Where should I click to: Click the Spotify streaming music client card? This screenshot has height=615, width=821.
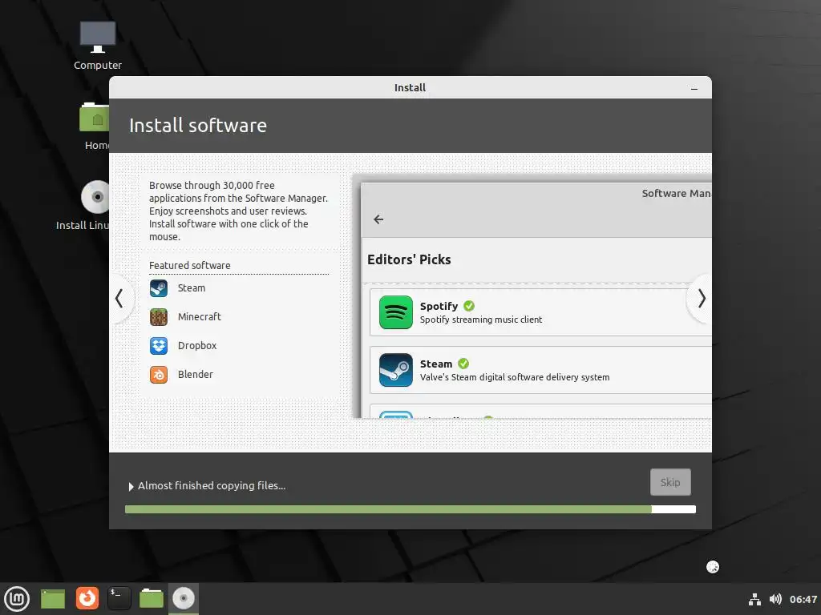coord(540,312)
